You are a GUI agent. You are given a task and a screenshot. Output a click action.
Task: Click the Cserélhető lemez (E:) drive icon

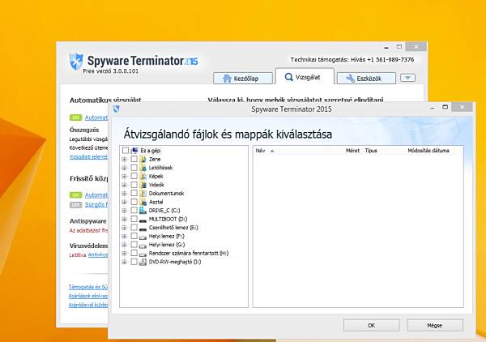(x=143, y=229)
